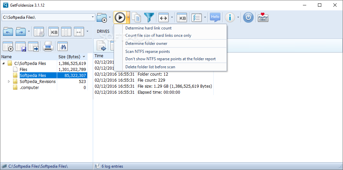This screenshot has height=170, width=343.
Task: Toggle Determine hard link count option
Action: (x=170, y=28)
